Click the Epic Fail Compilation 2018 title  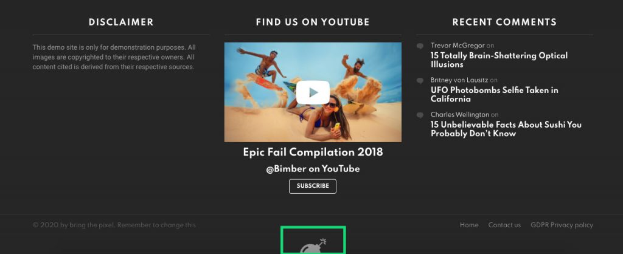pos(313,152)
